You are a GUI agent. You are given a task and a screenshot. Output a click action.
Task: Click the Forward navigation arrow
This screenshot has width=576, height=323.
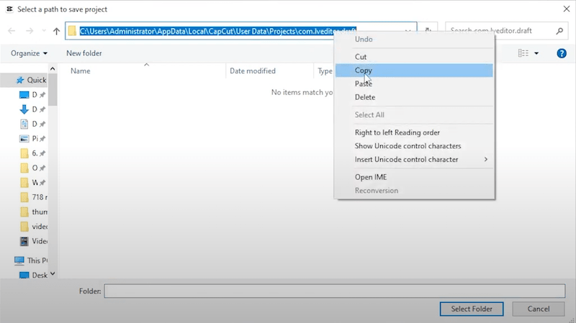[x=30, y=31]
